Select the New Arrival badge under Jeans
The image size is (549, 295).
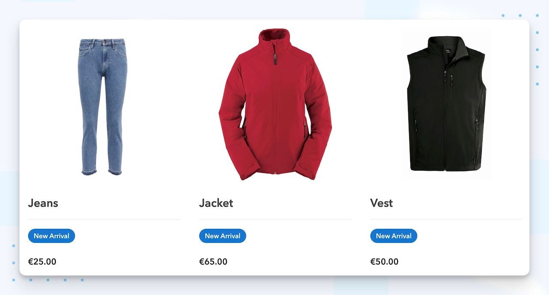(x=51, y=236)
